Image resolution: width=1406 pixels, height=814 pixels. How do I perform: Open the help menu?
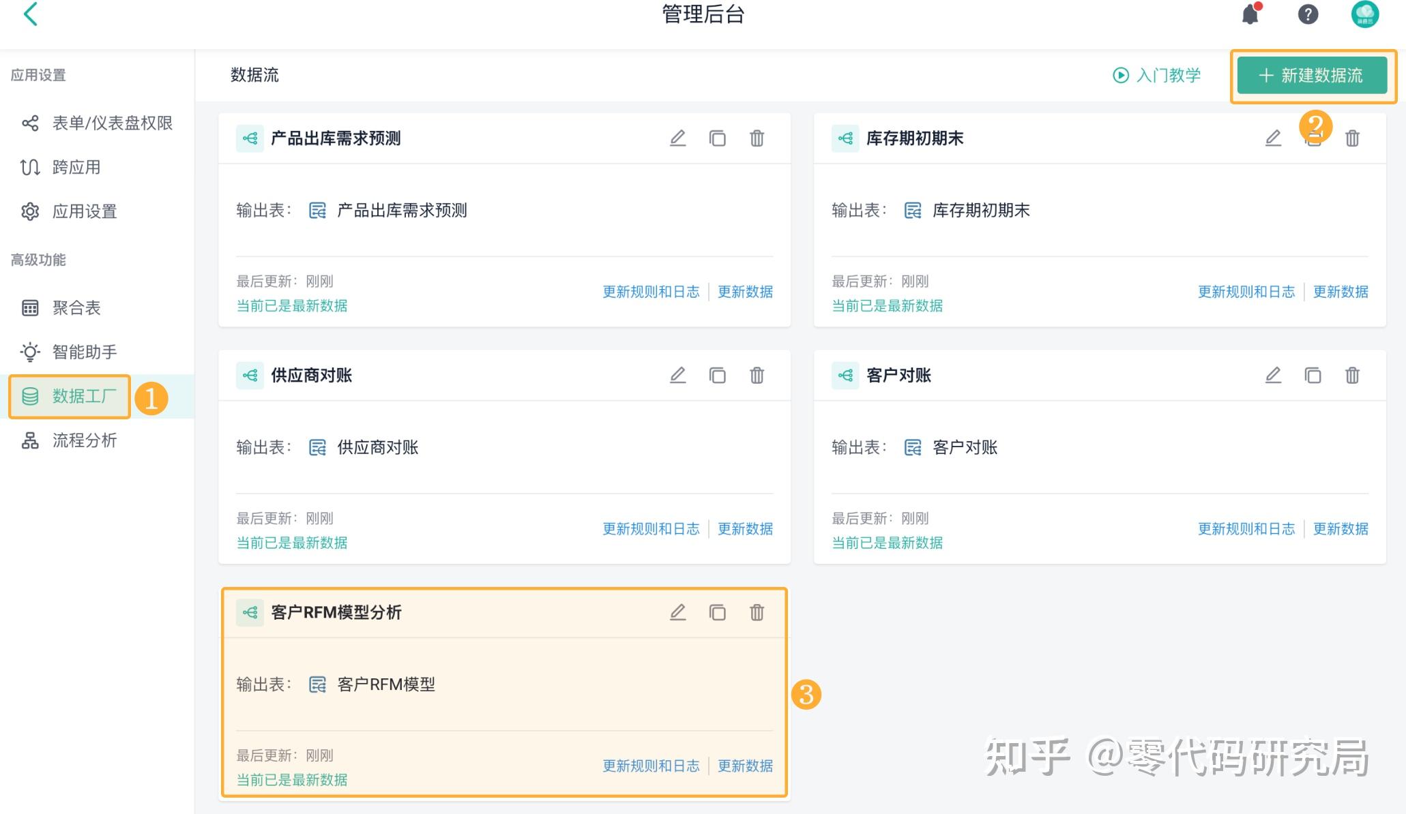point(1308,14)
